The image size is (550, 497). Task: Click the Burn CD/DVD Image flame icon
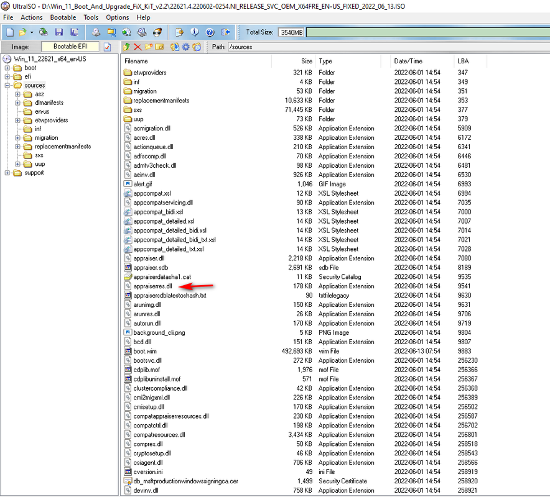coord(157,32)
